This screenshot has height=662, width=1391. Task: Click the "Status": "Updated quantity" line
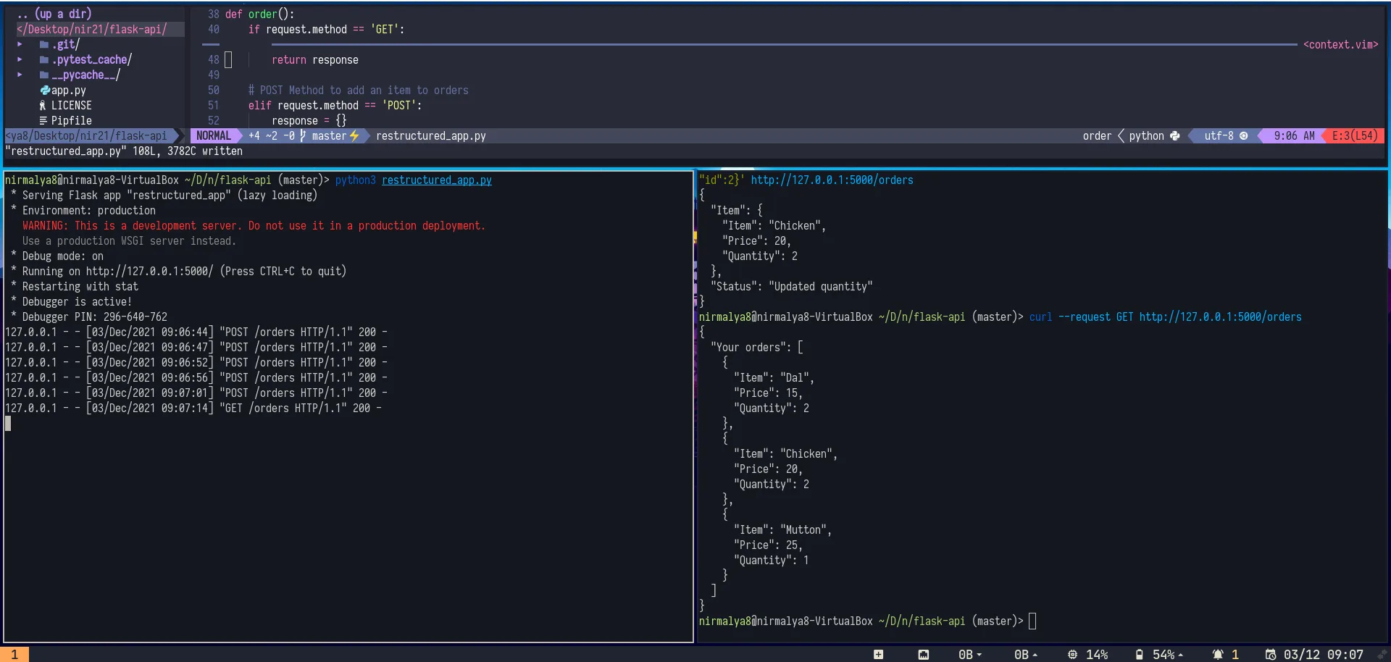pos(791,286)
